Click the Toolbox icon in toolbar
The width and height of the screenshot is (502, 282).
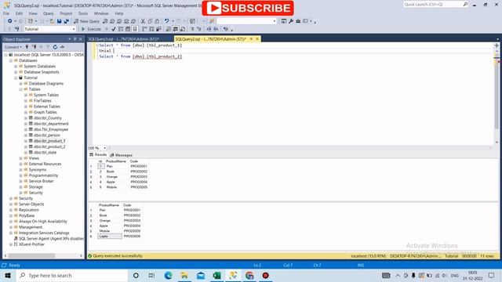(298, 21)
